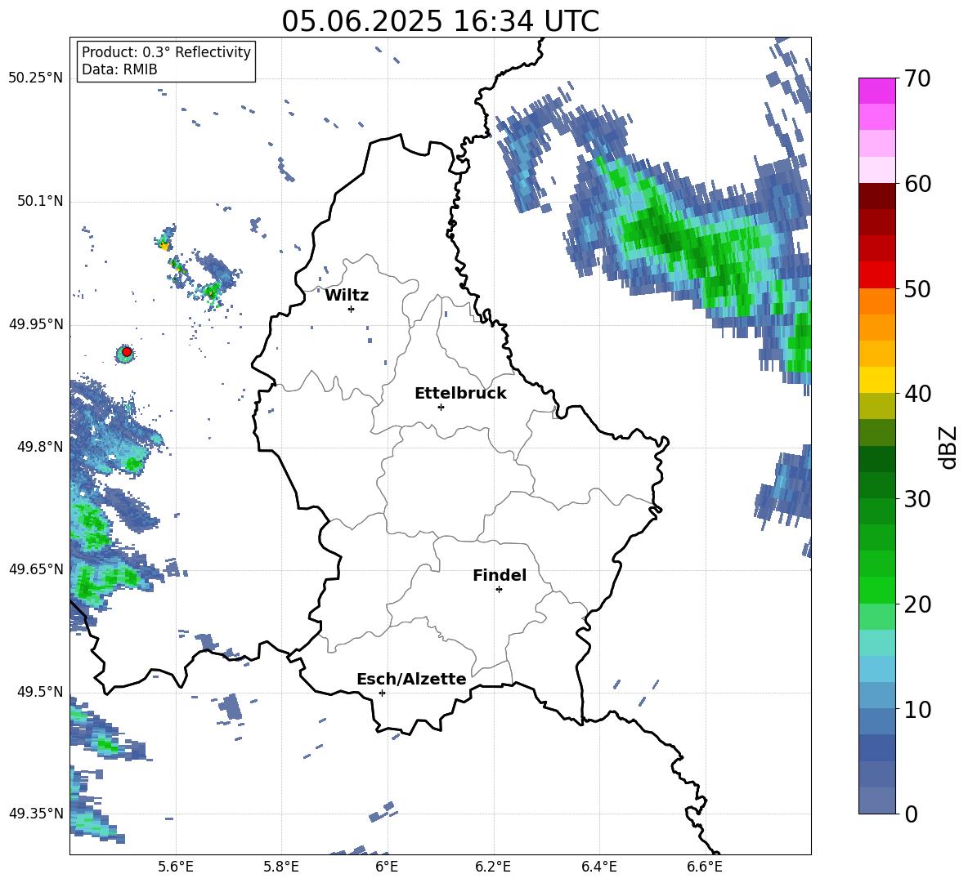
Task: Click the Wiltz city label
Action: coord(347,296)
